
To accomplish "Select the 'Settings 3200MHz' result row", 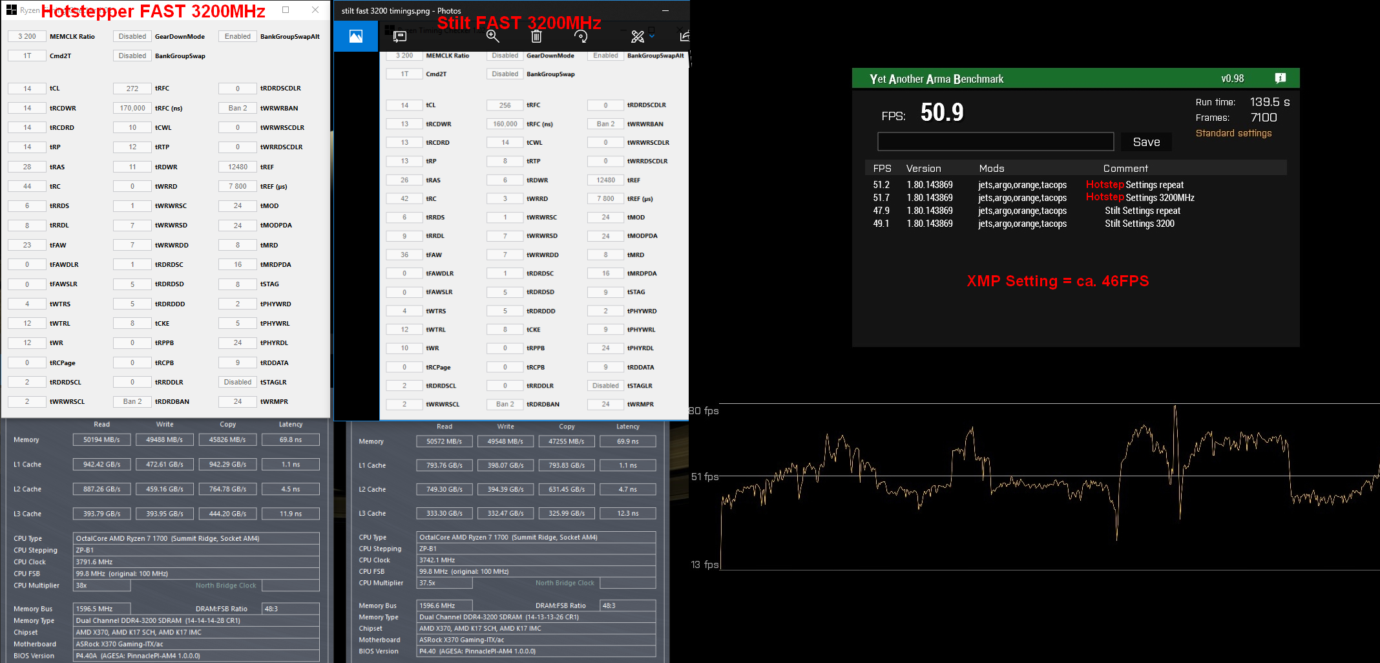I will 1076,198.
